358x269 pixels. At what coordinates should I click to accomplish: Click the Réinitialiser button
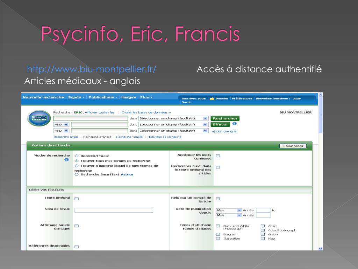coord(293,146)
